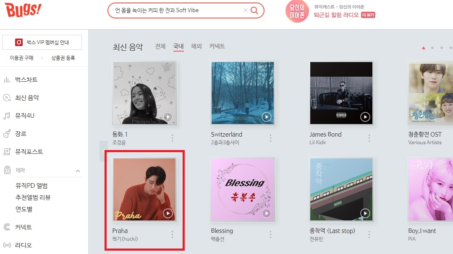Play the Switzerland album
This screenshot has width=453, height=254.
(266, 117)
